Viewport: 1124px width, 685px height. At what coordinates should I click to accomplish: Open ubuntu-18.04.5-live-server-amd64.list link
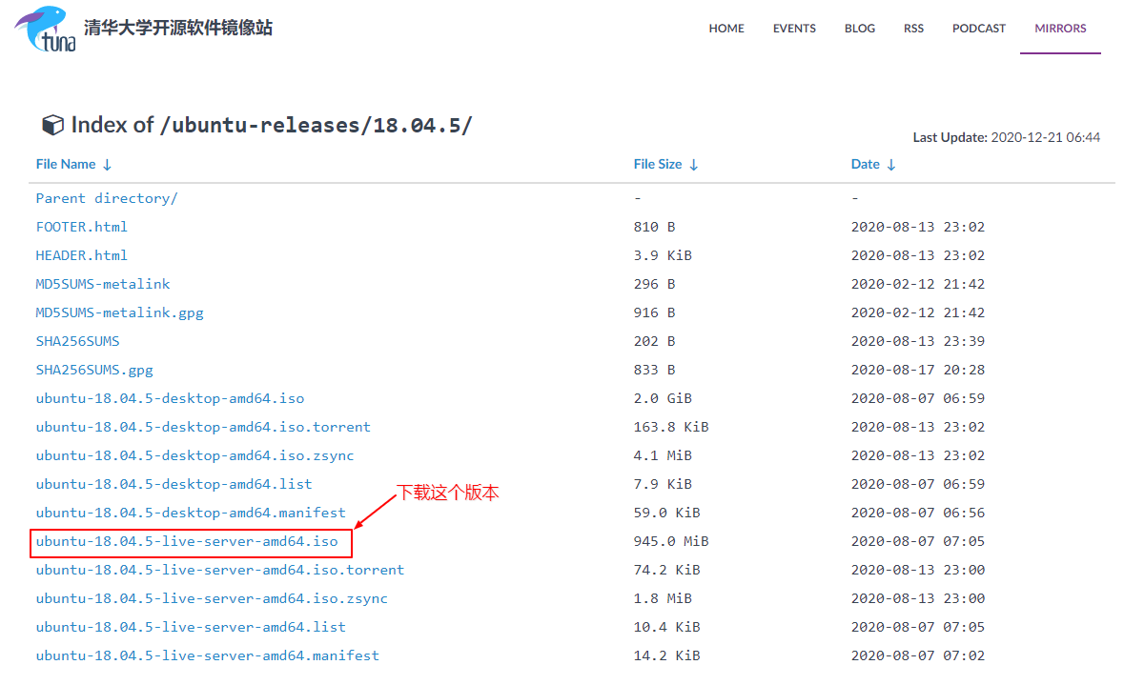coord(191,627)
